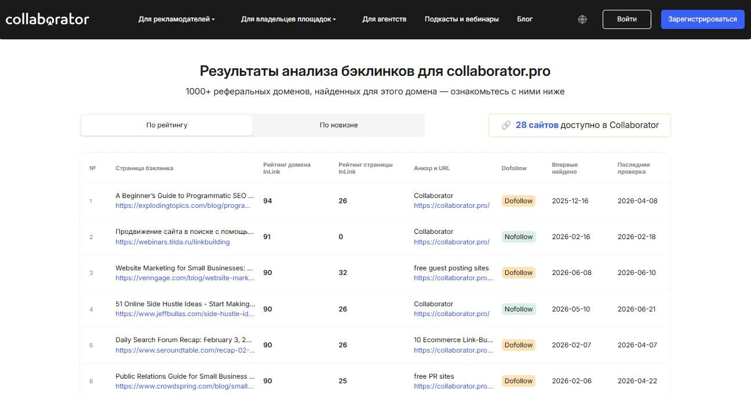This screenshot has width=751, height=396.
Task: Click page rating value 25
Action: pyautogui.click(x=343, y=381)
